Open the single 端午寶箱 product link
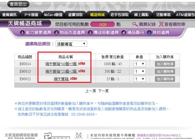Screen dimensions: 195x139 (61, 79)
